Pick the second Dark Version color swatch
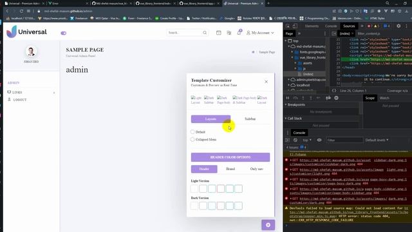 coord(203,206)
